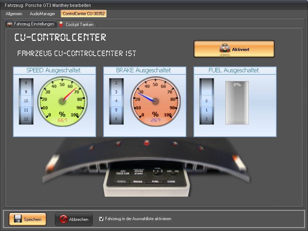Viewport: 308px width, 231px height.
Task: Click the FAHRZEUG CU-CONTROLCENTER IST label
Action: coord(77,53)
